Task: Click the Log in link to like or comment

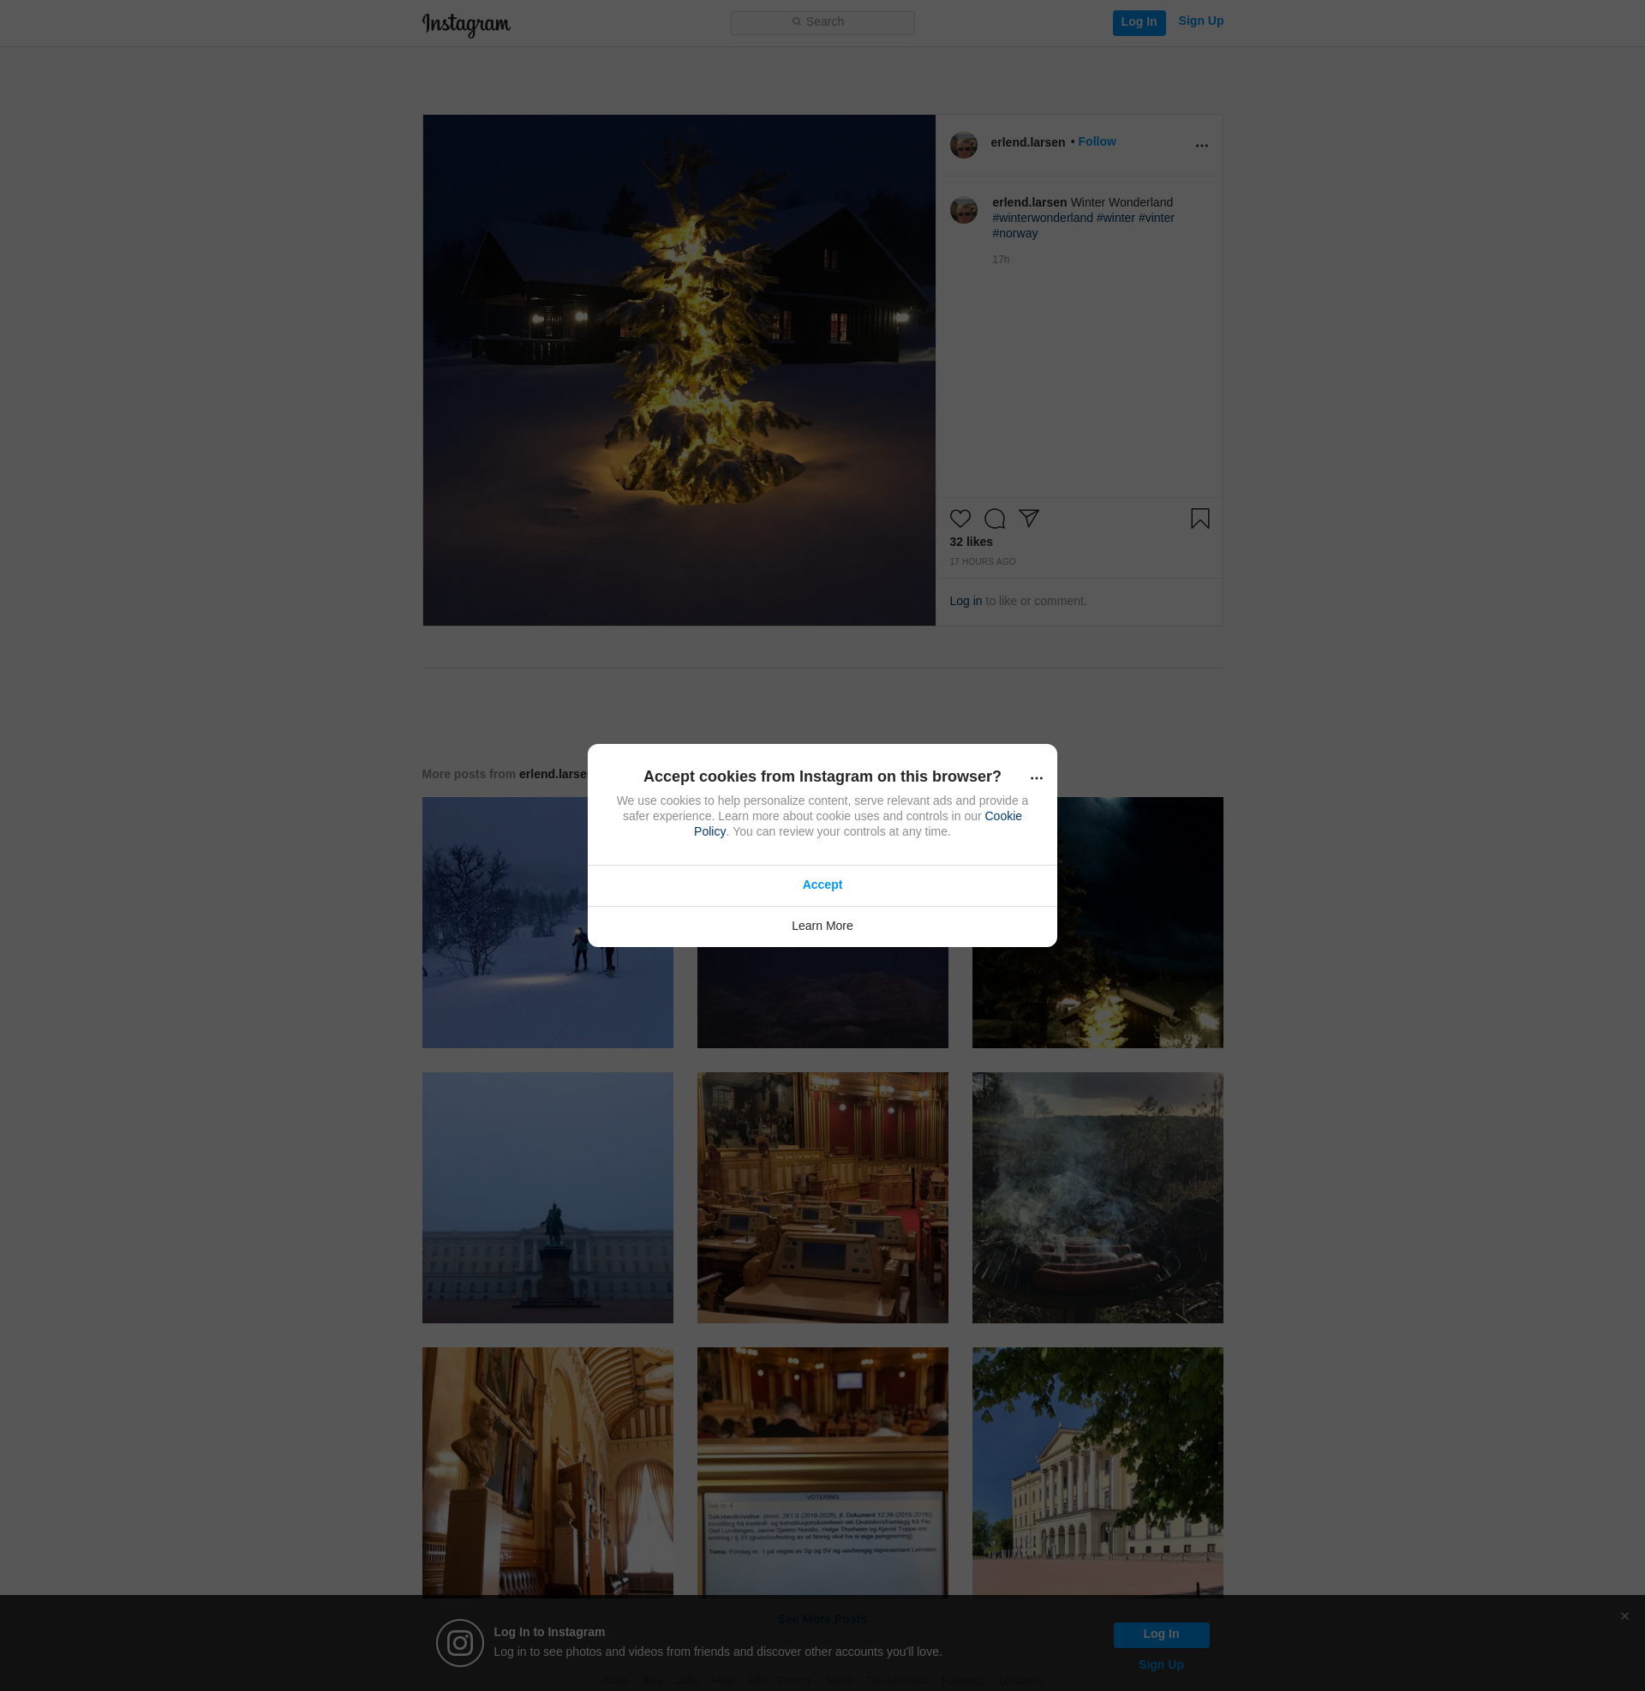Action: [965, 601]
